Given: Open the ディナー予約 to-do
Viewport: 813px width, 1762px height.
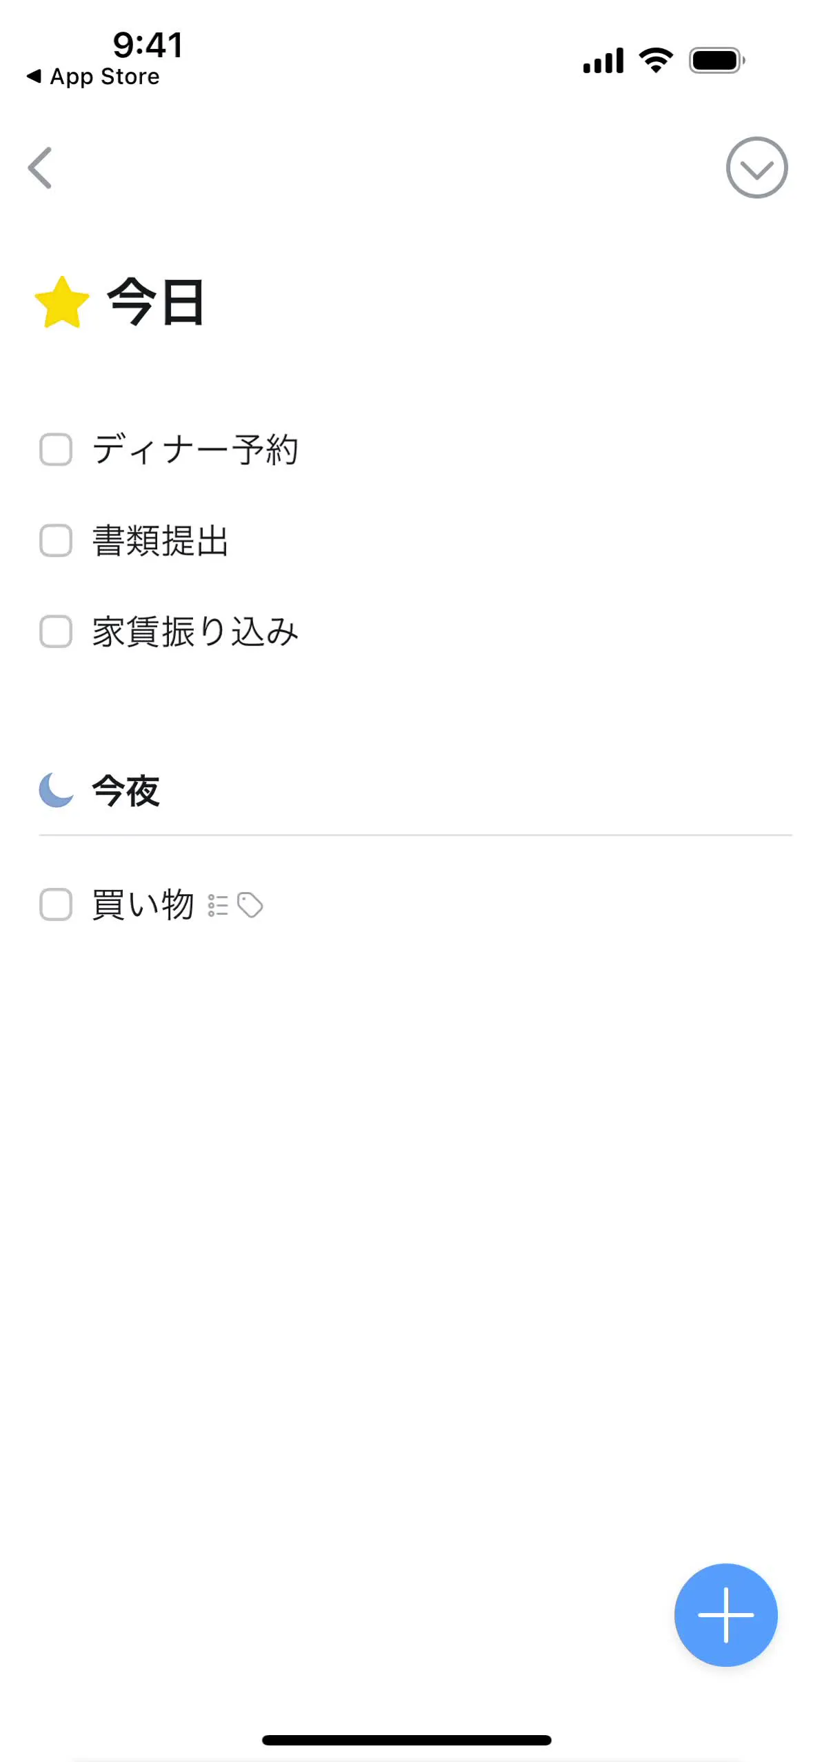Looking at the screenshot, I should click(x=196, y=450).
